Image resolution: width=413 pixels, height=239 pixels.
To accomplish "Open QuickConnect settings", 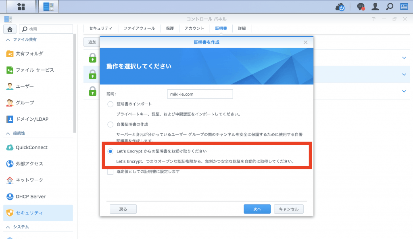I will tap(31, 147).
